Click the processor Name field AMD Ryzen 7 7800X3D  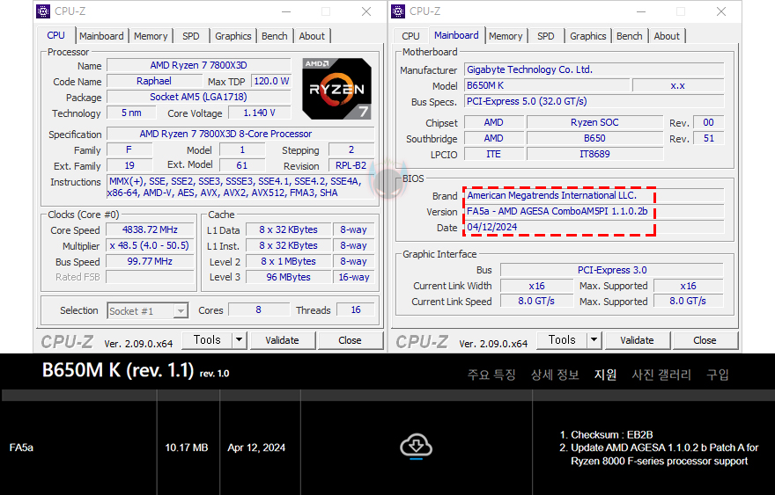pyautogui.click(x=199, y=65)
